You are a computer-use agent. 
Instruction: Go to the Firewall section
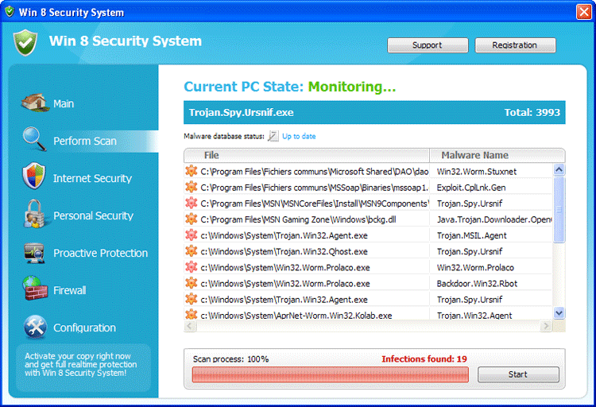[69, 290]
